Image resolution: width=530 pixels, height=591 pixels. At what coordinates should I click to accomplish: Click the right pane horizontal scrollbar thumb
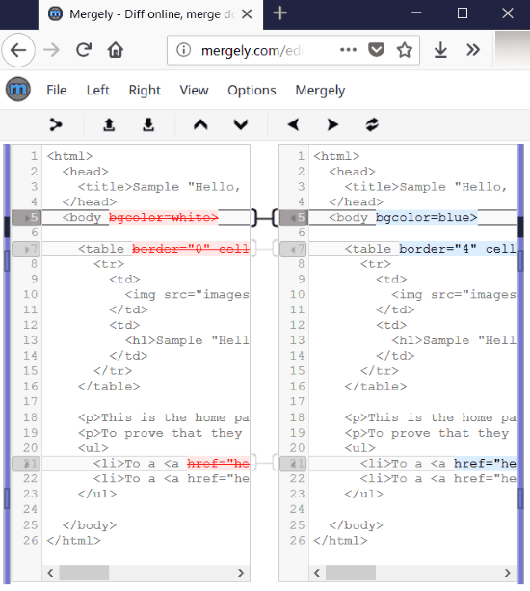coord(351,573)
